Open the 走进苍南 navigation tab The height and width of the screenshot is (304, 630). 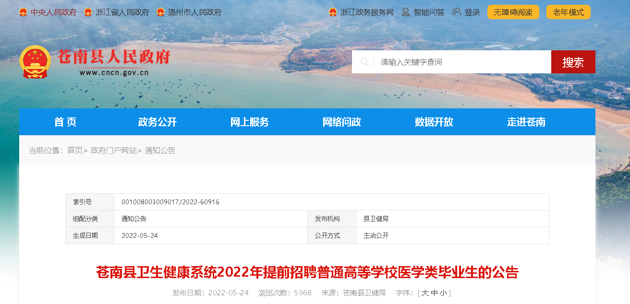[x=526, y=122]
